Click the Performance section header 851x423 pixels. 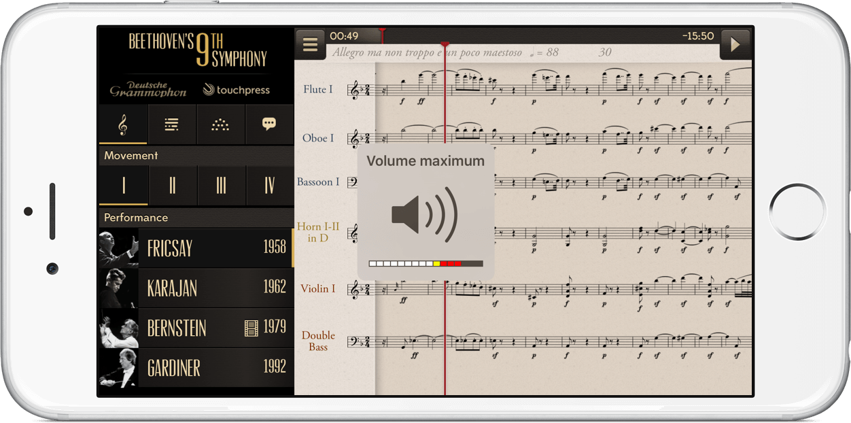click(x=196, y=218)
